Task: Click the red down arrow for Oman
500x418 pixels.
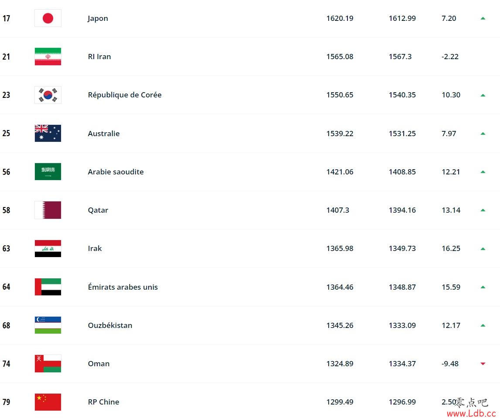Action: 483,364
